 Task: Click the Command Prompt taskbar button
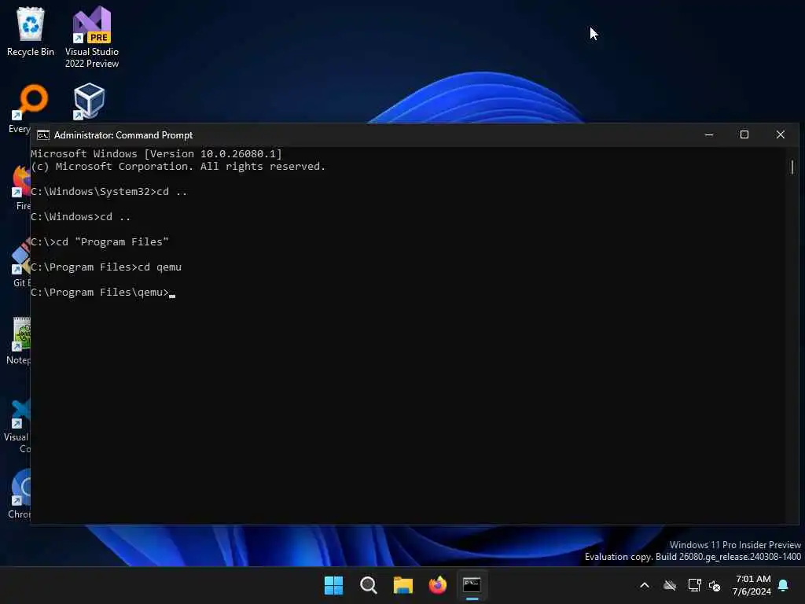(472, 585)
